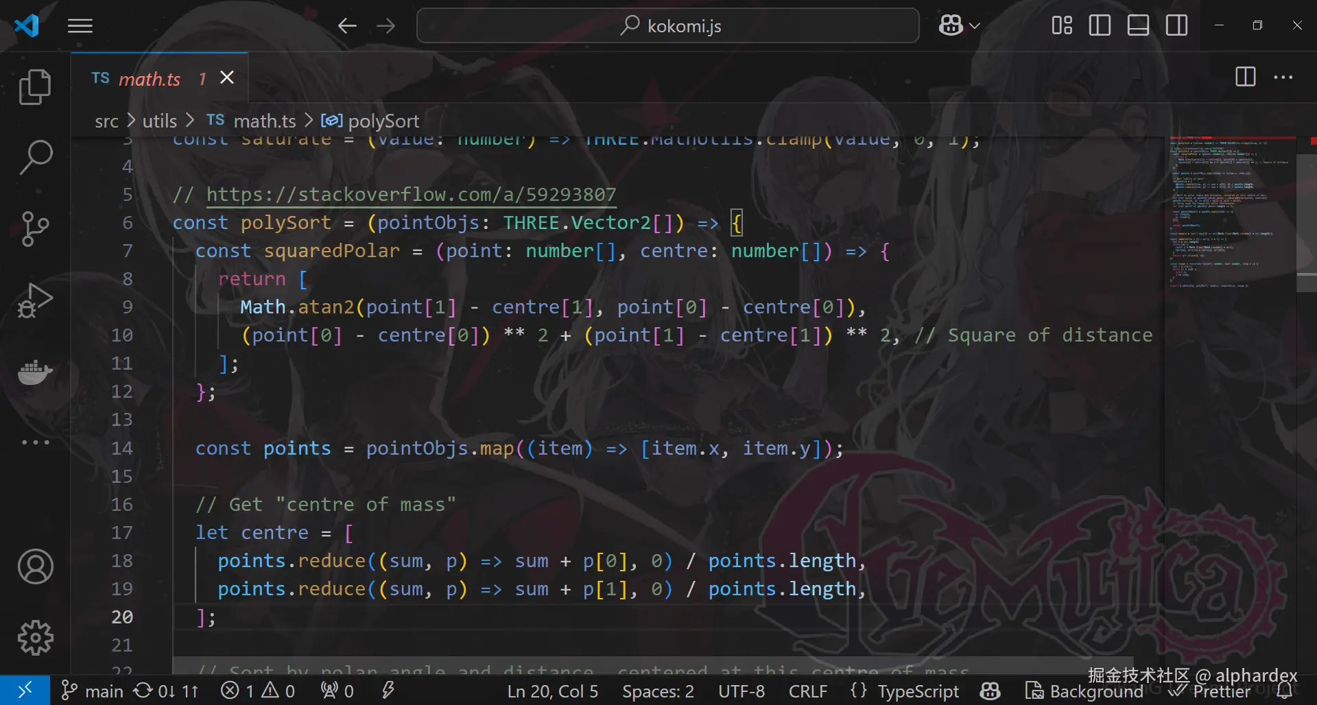Image resolution: width=1317 pixels, height=705 pixels.
Task: Toggle the bottom panel visibility
Action: coord(1138,26)
